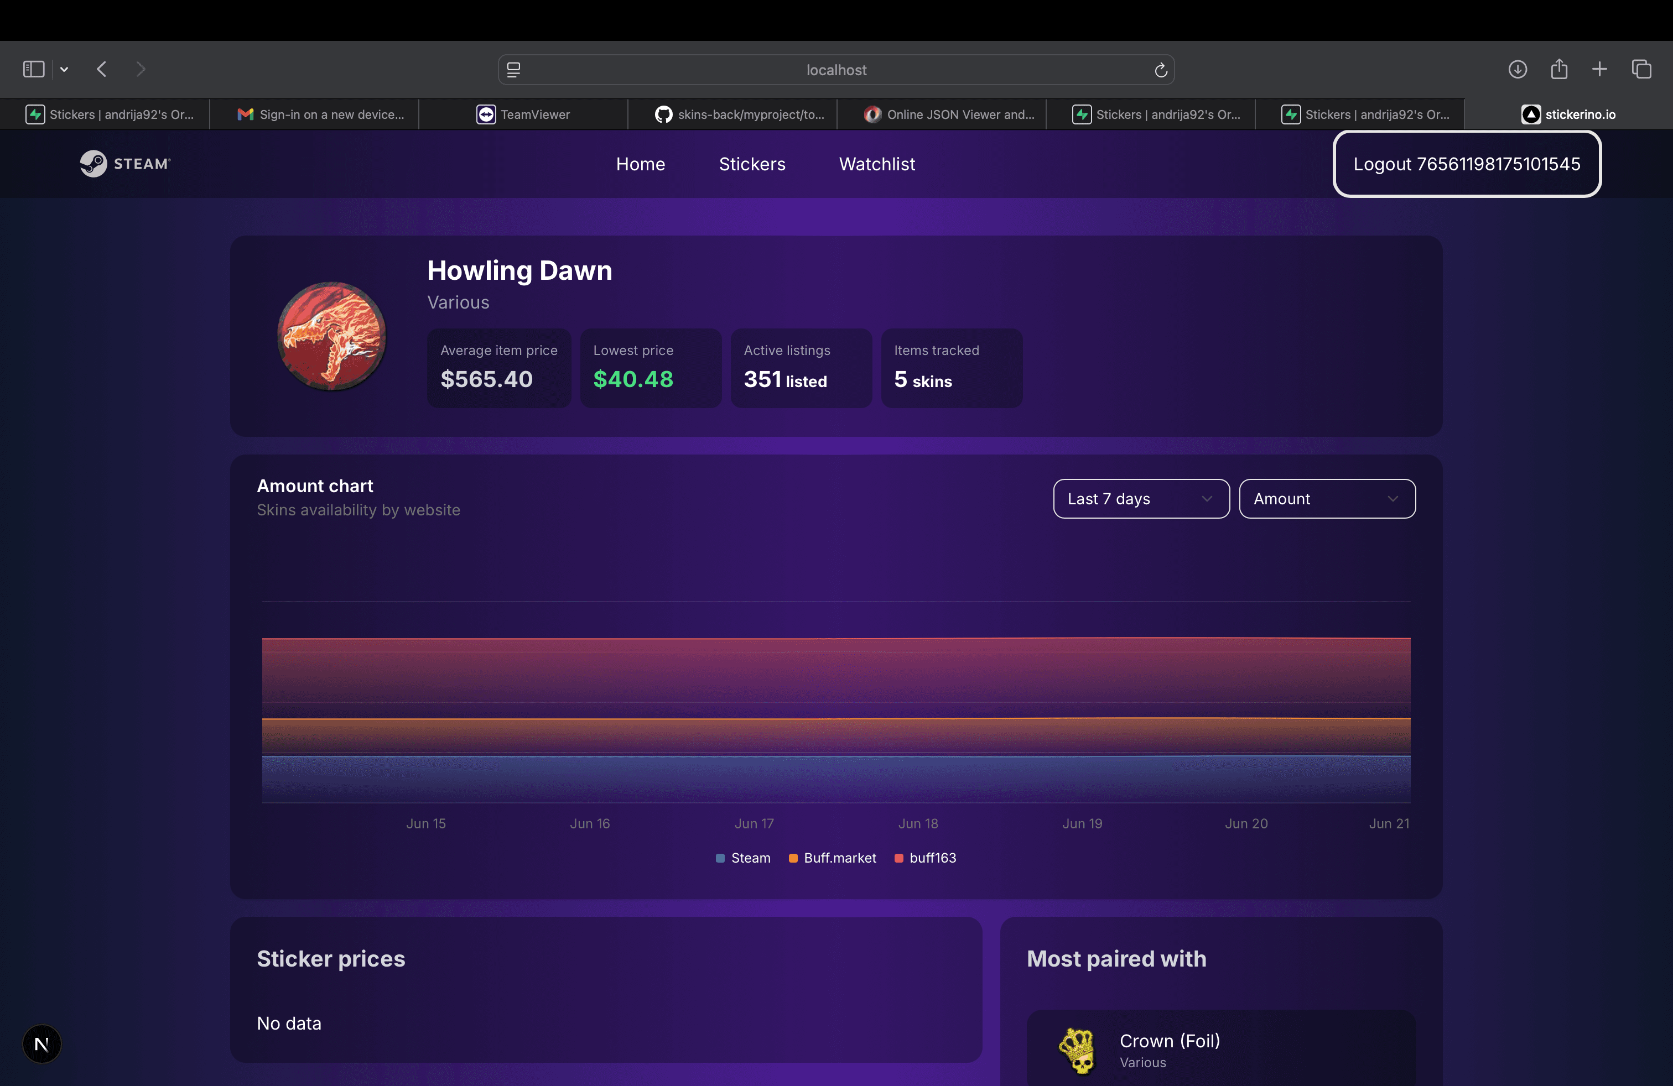Click the Jun 18 axis label
The image size is (1673, 1086).
point(918,823)
